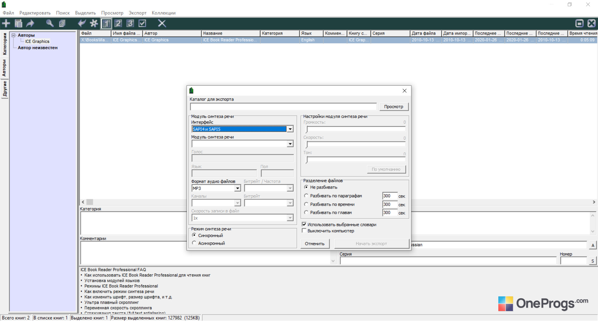Click the 'Начать экспорт' button

[x=371, y=244]
